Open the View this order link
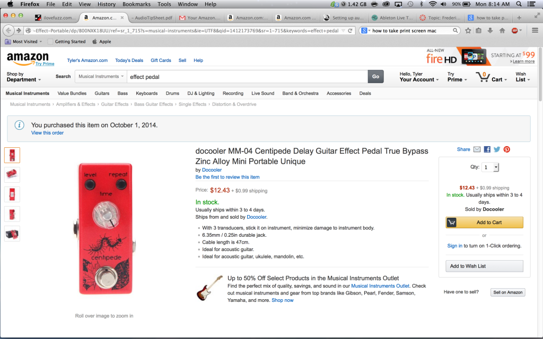Screen dimensions: 543x339 click(47, 133)
